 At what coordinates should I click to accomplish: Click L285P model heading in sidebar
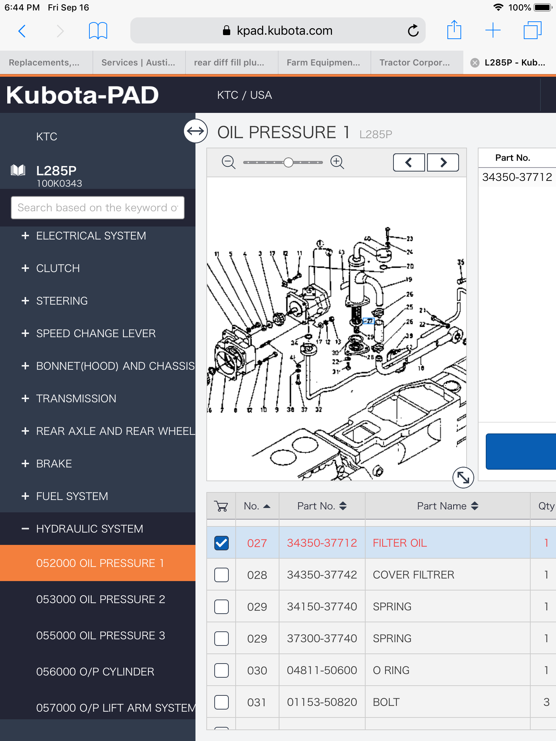pos(56,170)
